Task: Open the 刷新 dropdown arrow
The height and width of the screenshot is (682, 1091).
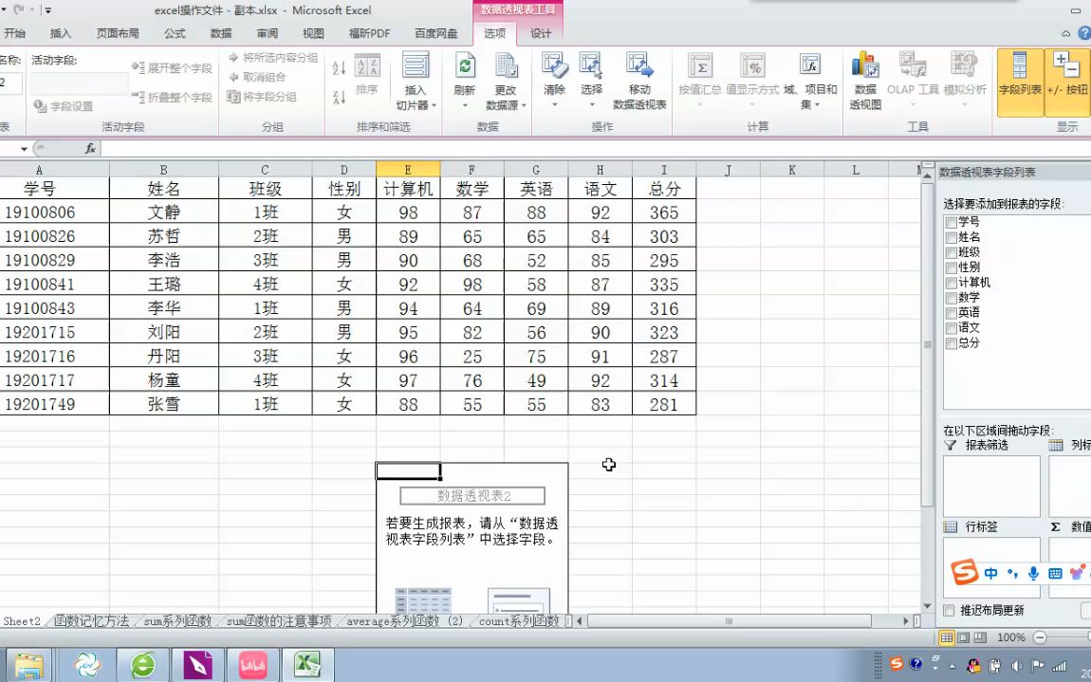Action: [x=464, y=106]
